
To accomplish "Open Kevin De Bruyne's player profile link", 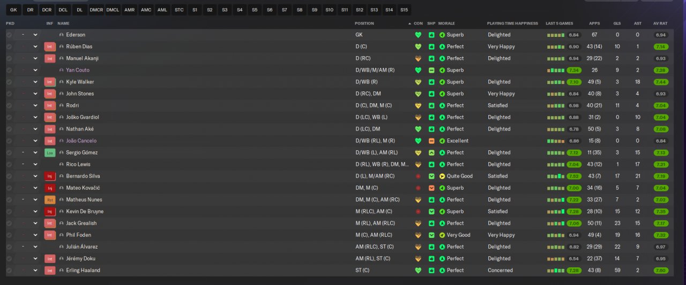I will (x=85, y=211).
